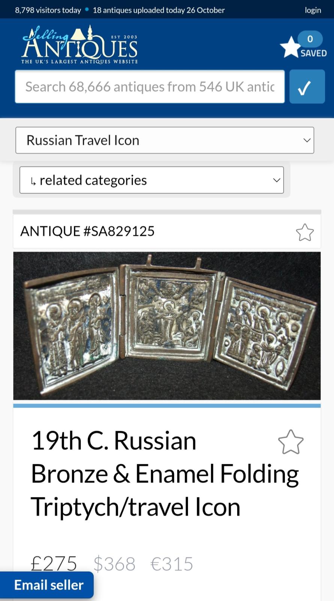Toggle the save star next to the item title
Screen dimensions: 334x601
(x=291, y=442)
